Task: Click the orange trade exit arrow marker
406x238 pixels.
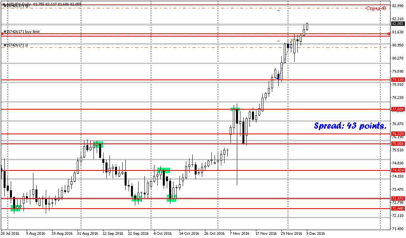Action: tap(292, 40)
